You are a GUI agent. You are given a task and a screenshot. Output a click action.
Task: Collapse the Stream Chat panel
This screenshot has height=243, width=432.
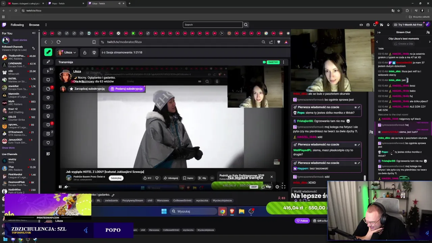click(x=379, y=32)
